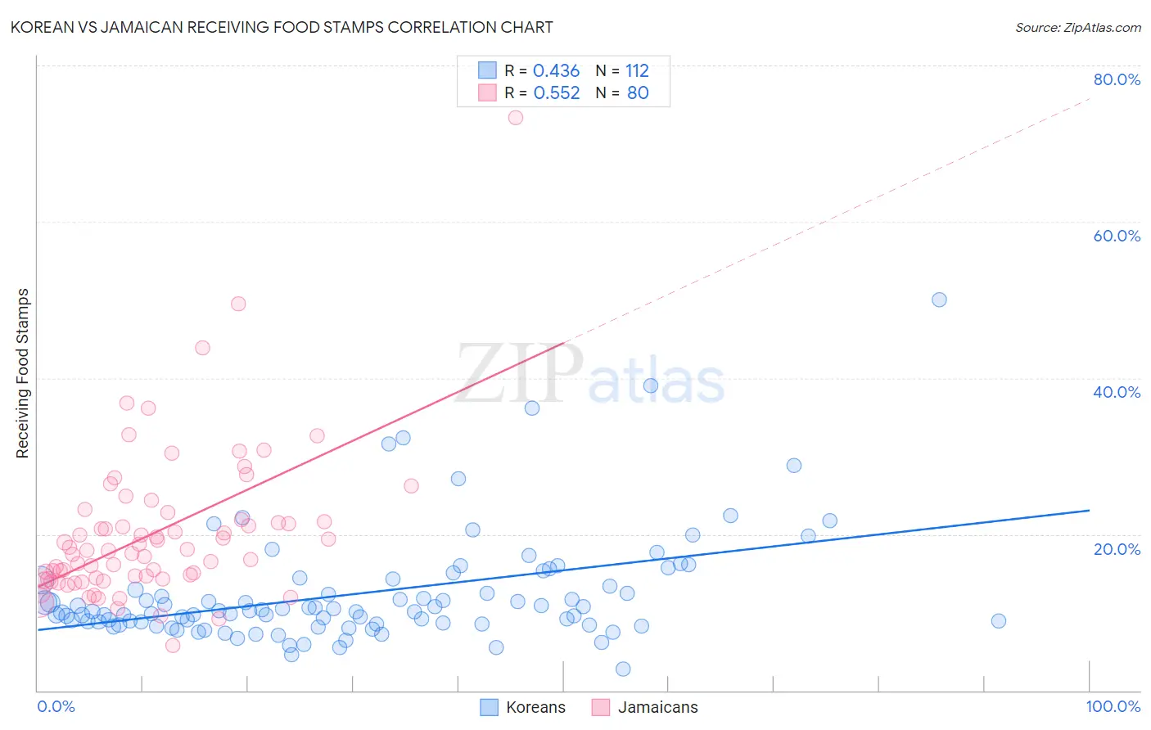
Task: Select the Jamaicans legend label
Action: click(657, 707)
